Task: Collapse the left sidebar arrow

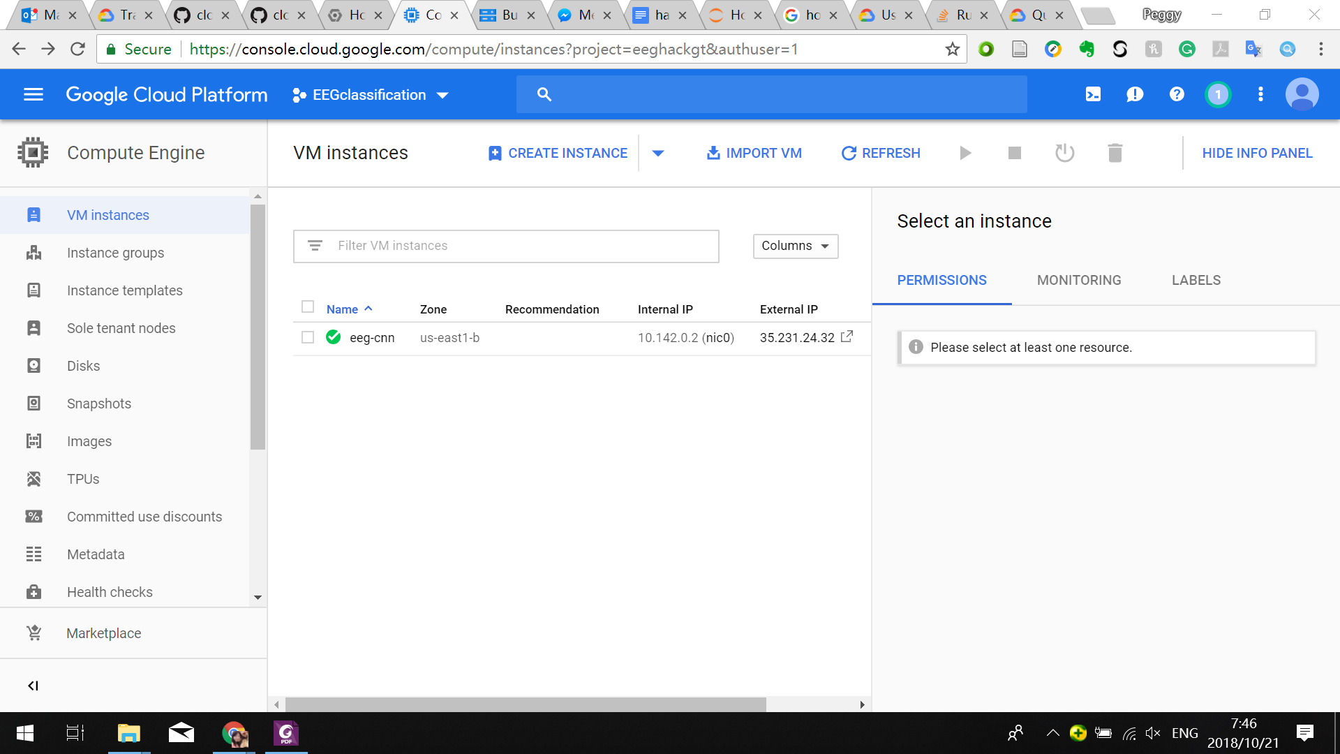Action: (x=33, y=686)
